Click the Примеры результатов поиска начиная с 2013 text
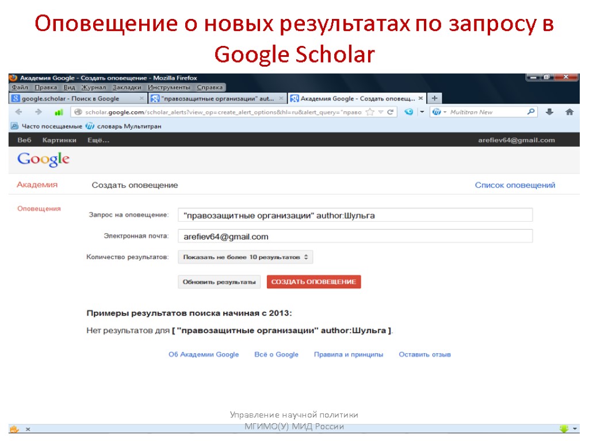589x441 pixels. [x=189, y=313]
